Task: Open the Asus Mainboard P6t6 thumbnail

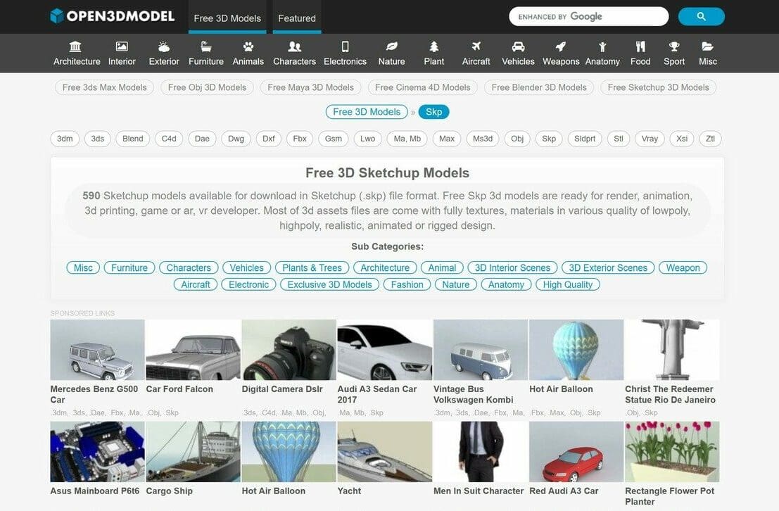Action: pos(97,452)
